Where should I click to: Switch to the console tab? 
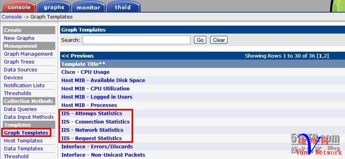click(x=19, y=7)
